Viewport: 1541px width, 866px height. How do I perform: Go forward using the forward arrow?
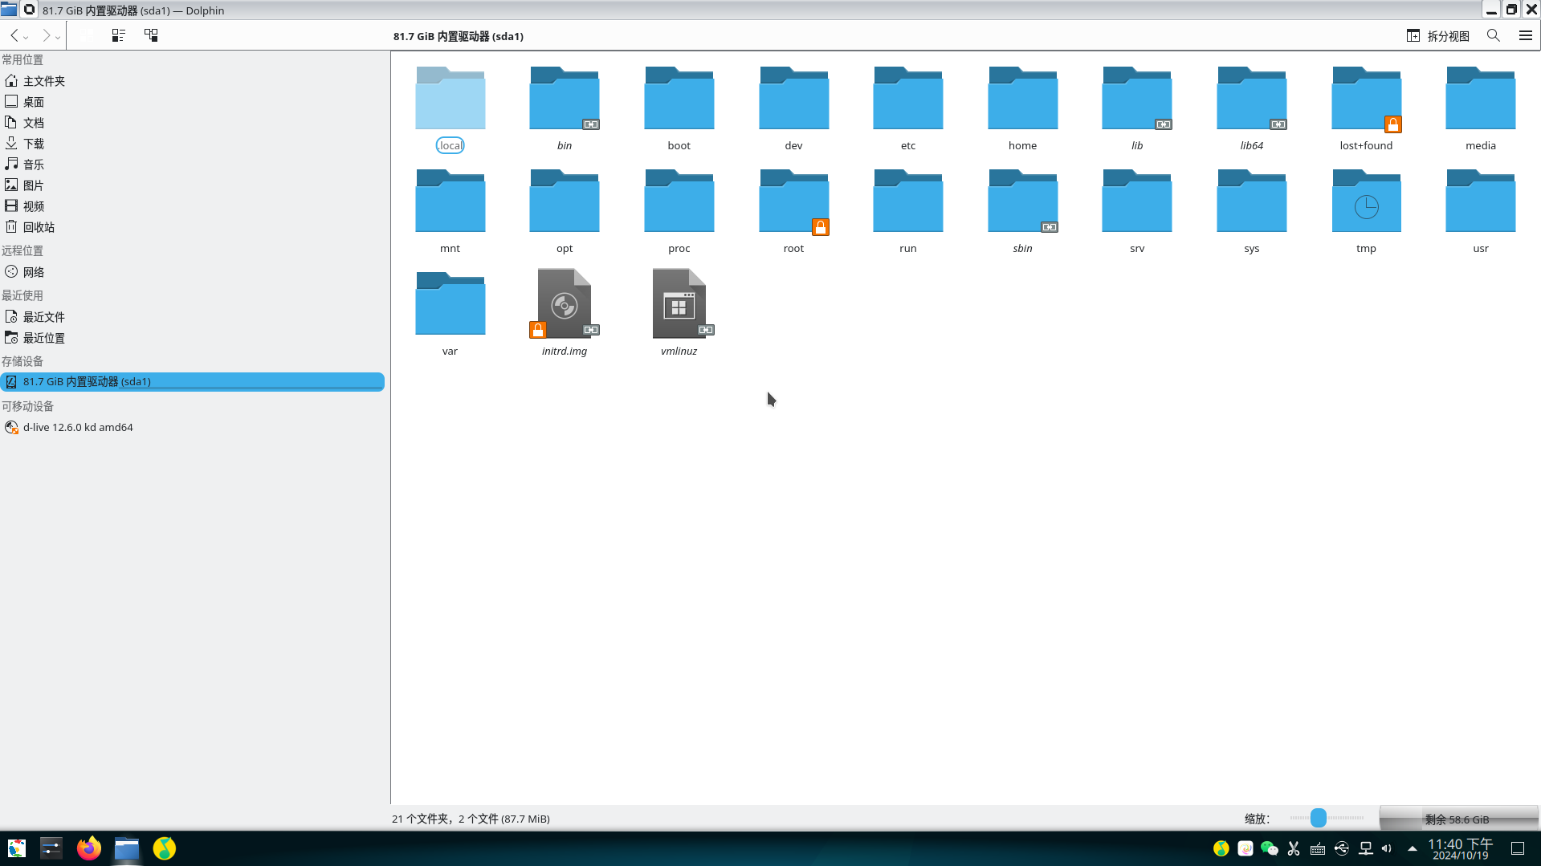pos(46,35)
